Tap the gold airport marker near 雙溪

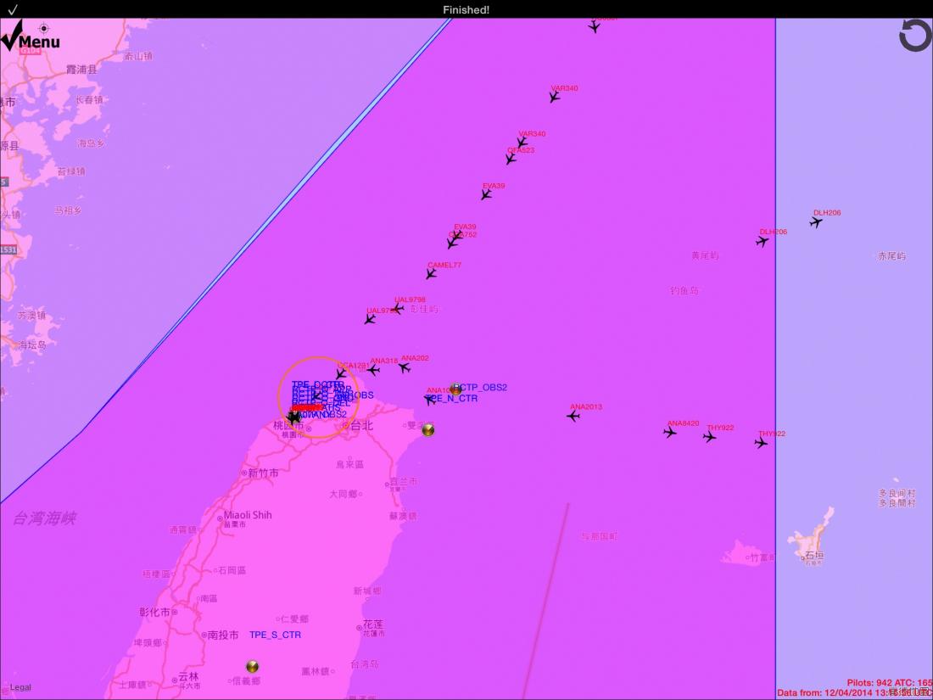[427, 430]
